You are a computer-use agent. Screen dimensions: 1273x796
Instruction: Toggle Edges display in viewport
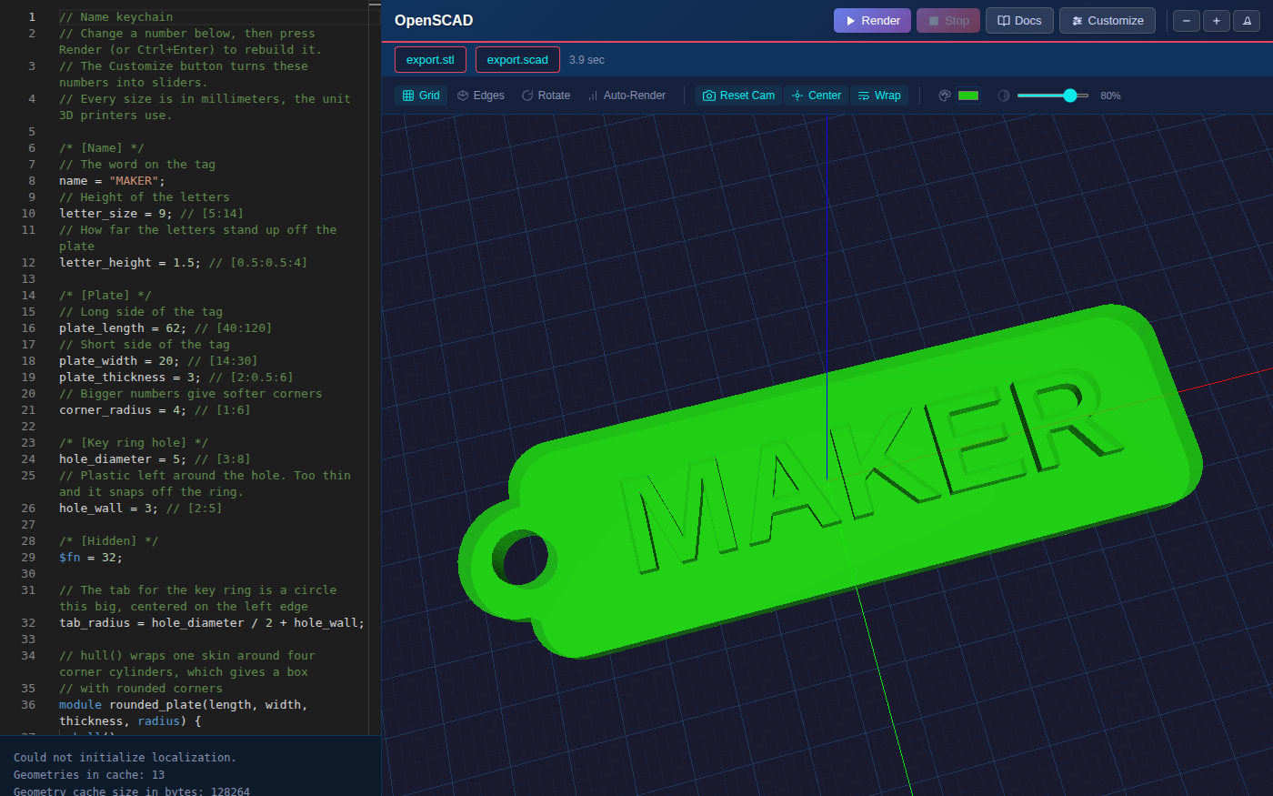pos(480,96)
